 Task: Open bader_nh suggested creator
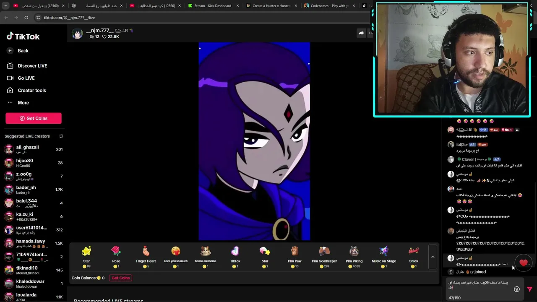34,190
